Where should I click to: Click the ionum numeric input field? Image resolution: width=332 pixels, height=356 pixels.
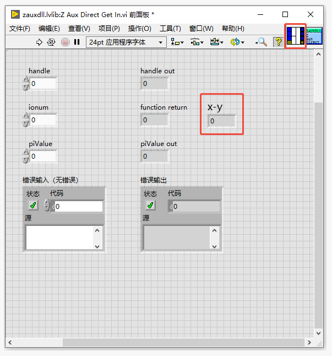[43, 120]
